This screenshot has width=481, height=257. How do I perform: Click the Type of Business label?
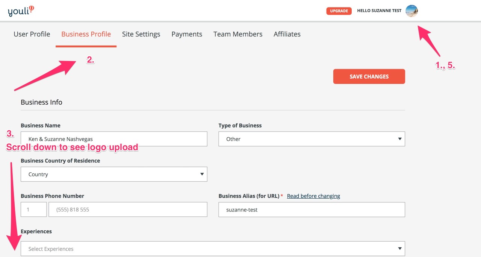240,126
